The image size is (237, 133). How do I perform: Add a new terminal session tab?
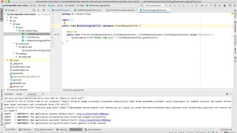click(43, 94)
